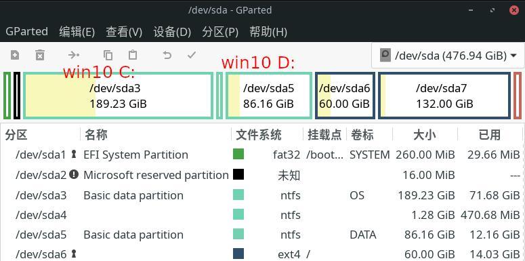Screen dimensions: 525x261
Task: Click the Apply all operations checkmark
Action: 192,55
